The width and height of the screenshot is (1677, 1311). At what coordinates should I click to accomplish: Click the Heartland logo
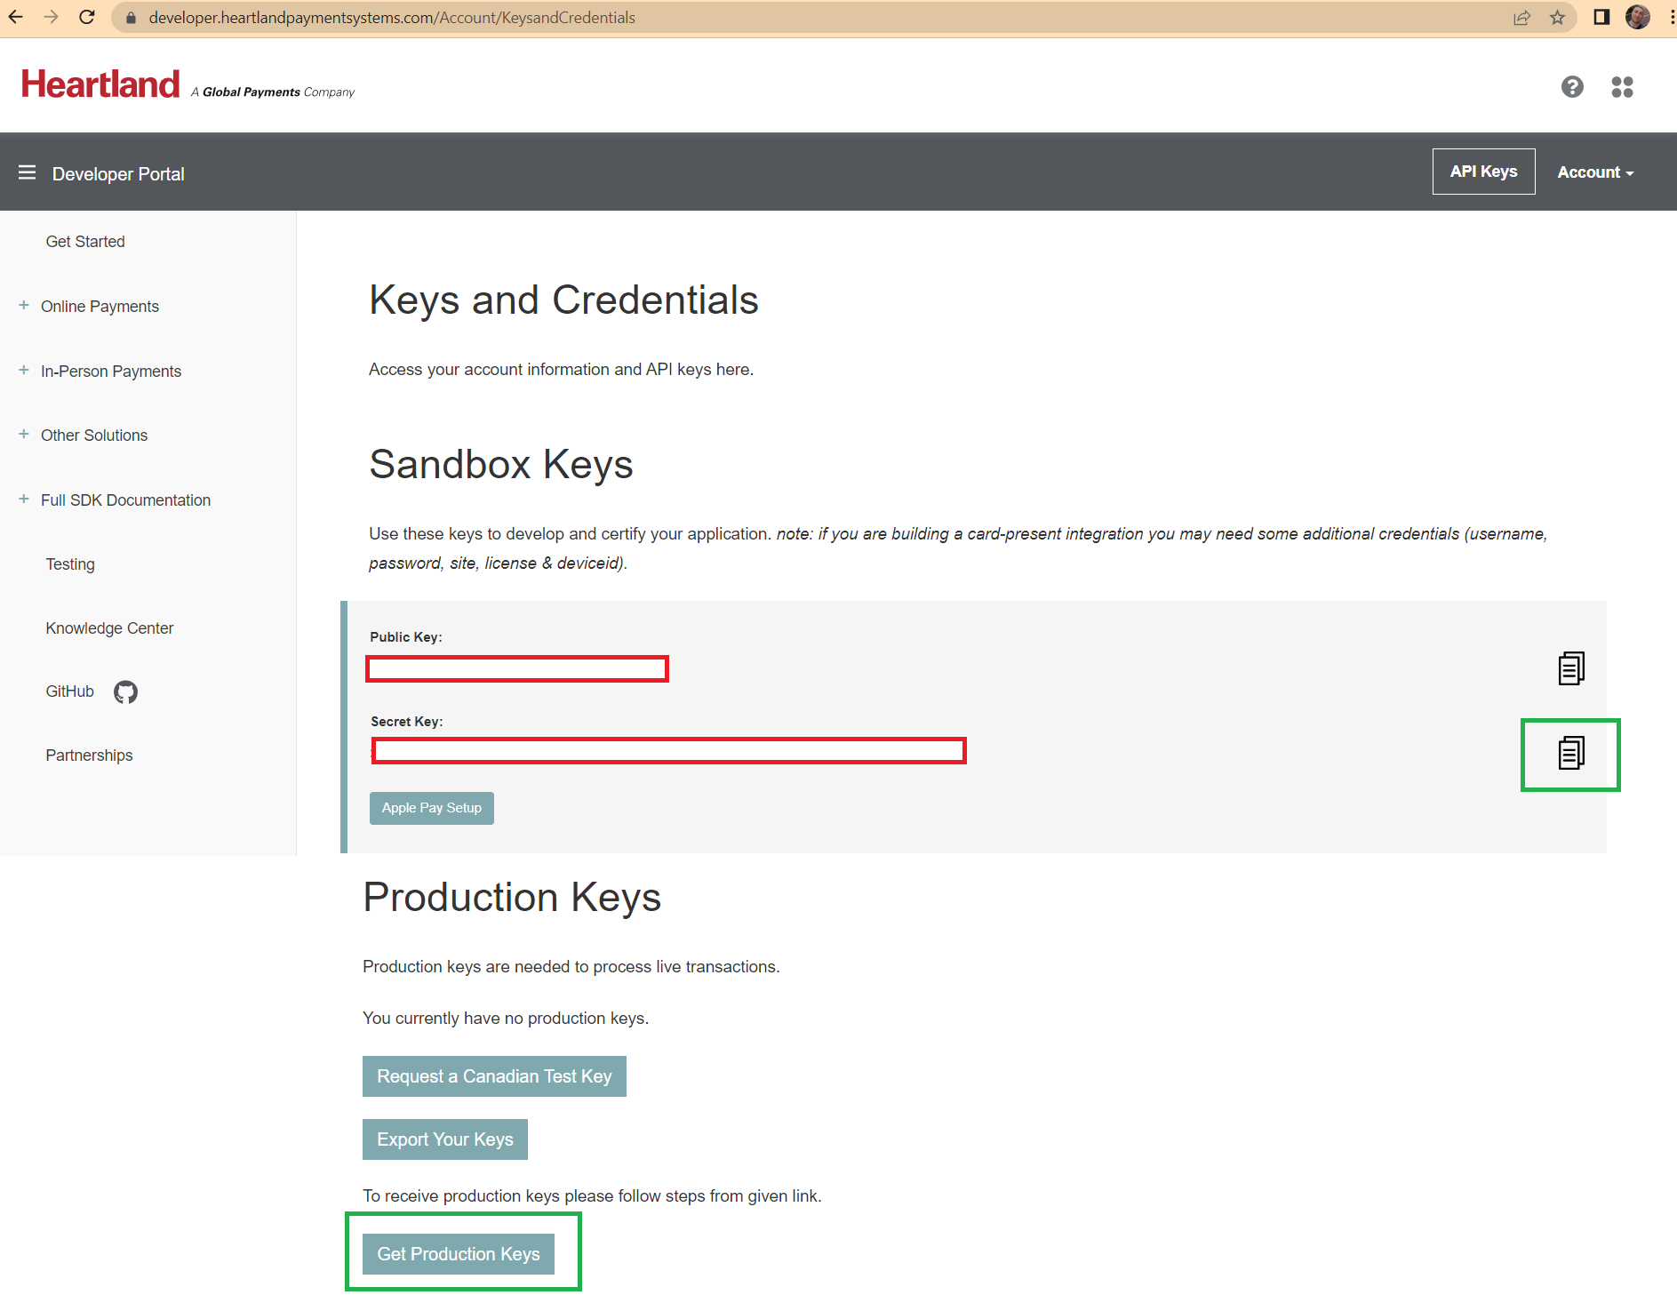click(x=100, y=84)
